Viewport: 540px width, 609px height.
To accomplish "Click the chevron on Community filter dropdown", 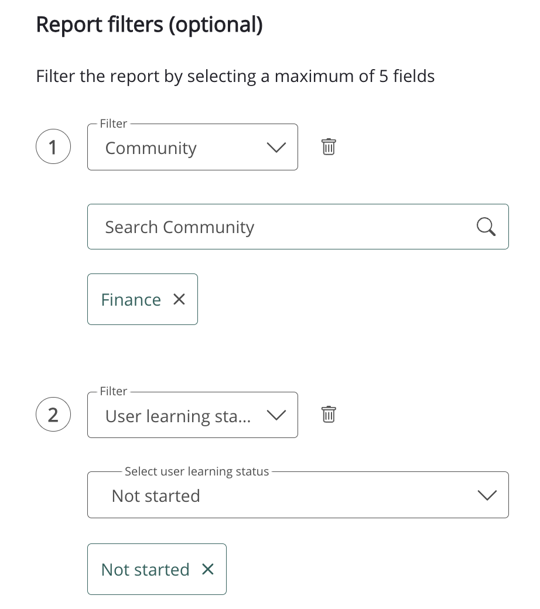I will 275,148.
